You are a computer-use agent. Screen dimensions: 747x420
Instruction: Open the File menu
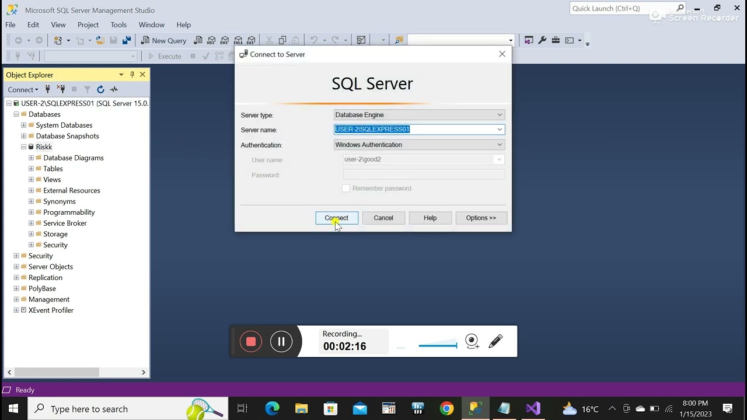[11, 24]
